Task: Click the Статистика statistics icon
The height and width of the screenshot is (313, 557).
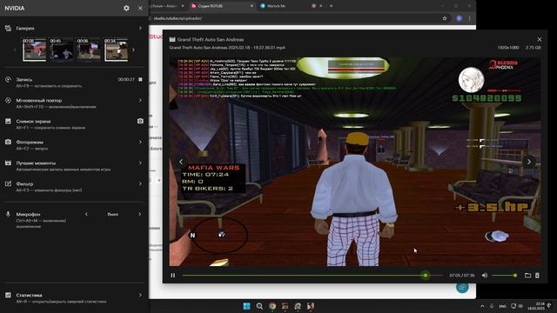Action: tap(8, 295)
